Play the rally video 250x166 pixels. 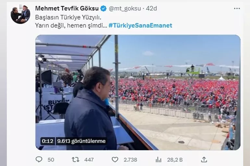138,92
